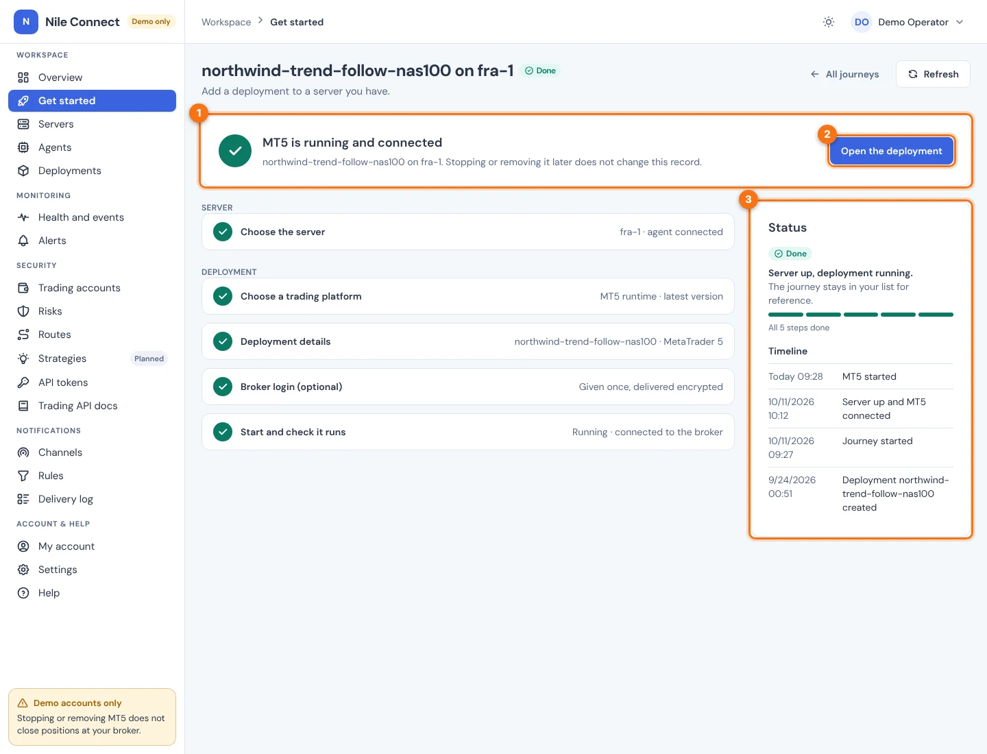Expand the Broker login (optional) step

[468, 387]
